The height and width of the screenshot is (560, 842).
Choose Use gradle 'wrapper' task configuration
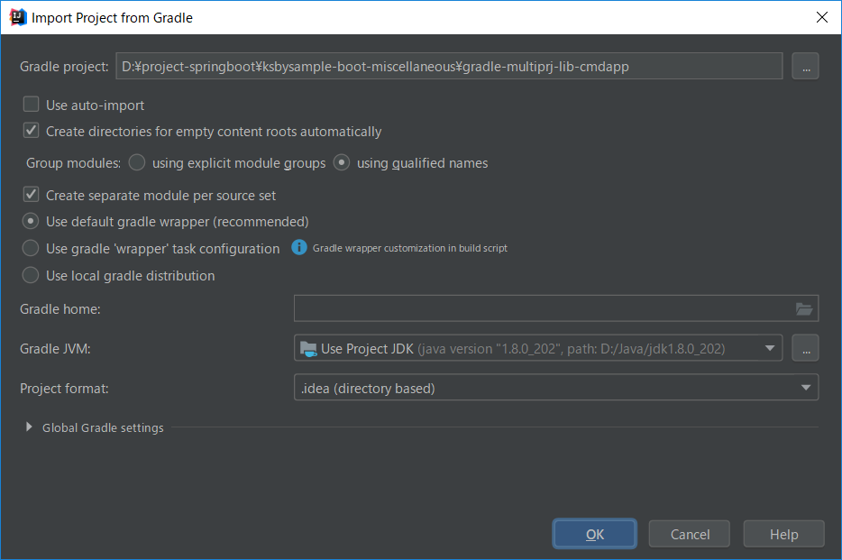tap(31, 248)
